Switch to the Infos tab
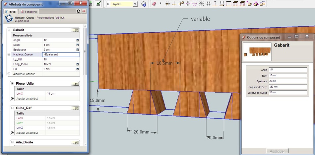This screenshot has height=155, width=315. [11, 12]
